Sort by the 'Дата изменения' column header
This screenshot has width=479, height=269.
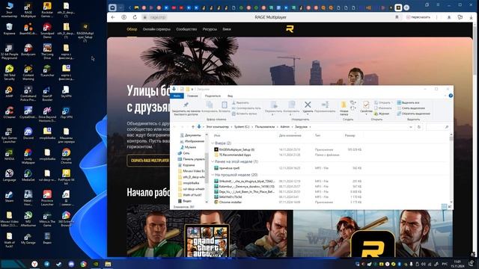click(290, 135)
